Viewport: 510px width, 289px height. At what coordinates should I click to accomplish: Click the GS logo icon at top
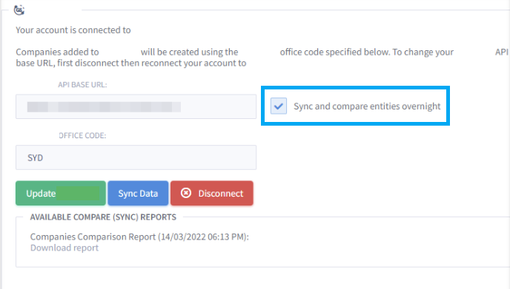(x=19, y=10)
